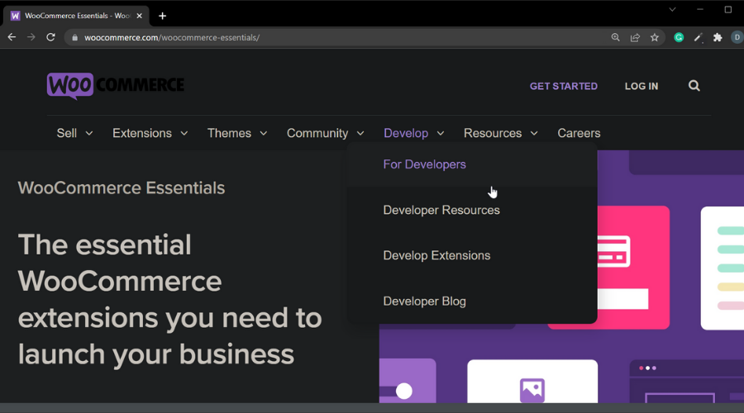
Task: Click the padlock site info icon
Action: click(x=74, y=37)
